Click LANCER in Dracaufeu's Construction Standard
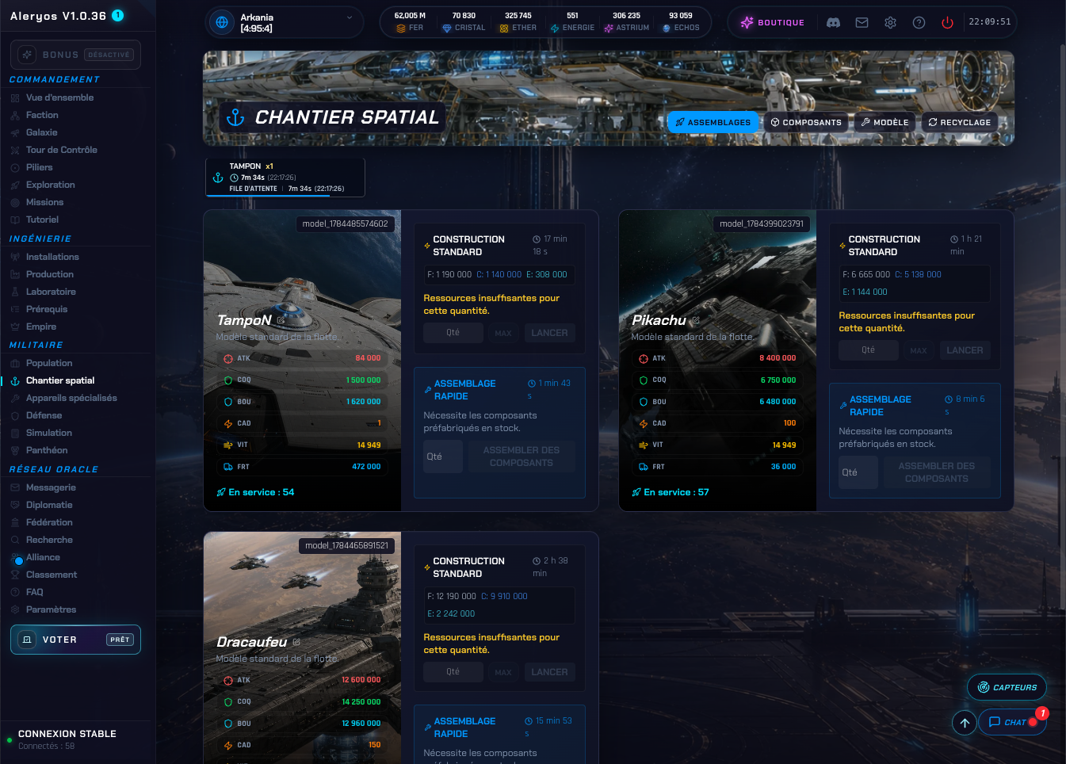 [x=549, y=672]
